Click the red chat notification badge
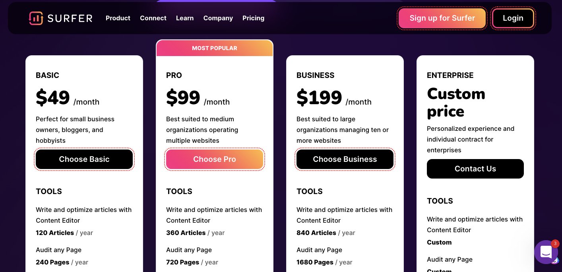Screen dimensions: 562x272 point(555,244)
